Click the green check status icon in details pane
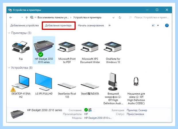178x129 pixels. click(86, 110)
